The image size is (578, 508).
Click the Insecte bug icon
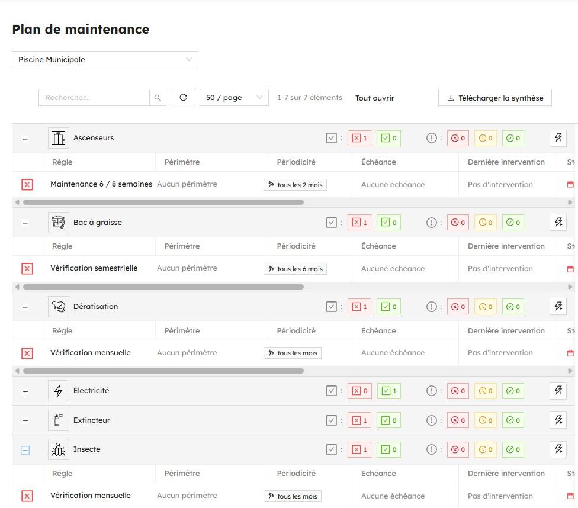click(x=57, y=449)
